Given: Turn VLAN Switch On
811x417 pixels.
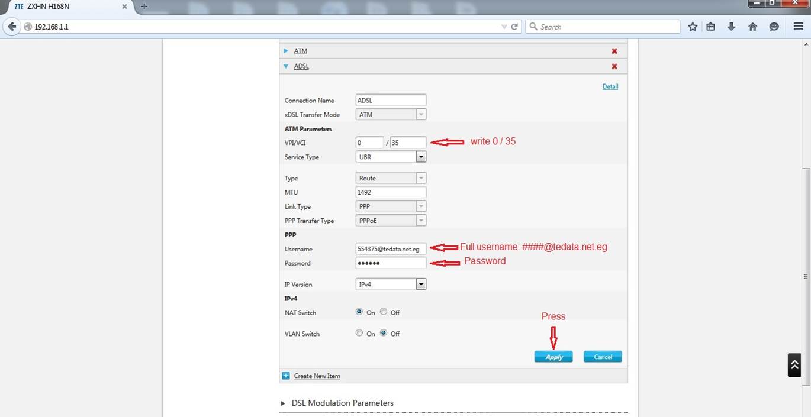Looking at the screenshot, I should pyautogui.click(x=359, y=333).
